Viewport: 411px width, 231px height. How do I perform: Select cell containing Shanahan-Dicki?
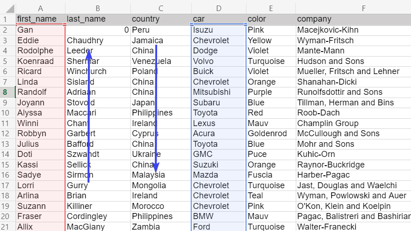pos(353,82)
